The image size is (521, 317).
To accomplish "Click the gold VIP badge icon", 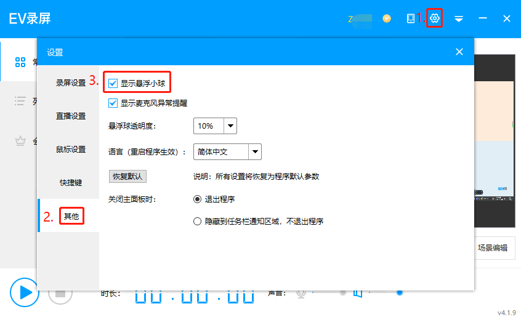I will pos(387,18).
